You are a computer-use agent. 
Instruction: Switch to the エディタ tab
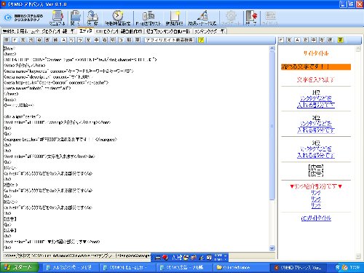[85, 31]
